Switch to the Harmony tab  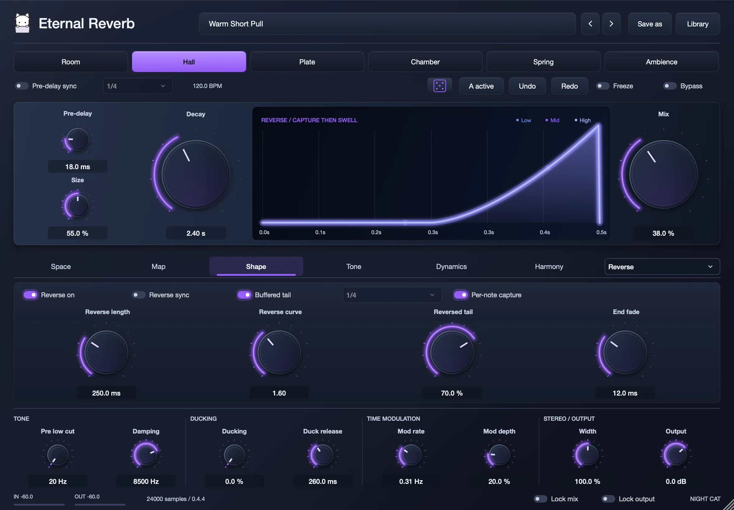(x=549, y=267)
